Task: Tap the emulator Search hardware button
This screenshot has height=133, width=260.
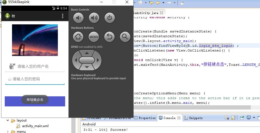Action: tap(125, 37)
